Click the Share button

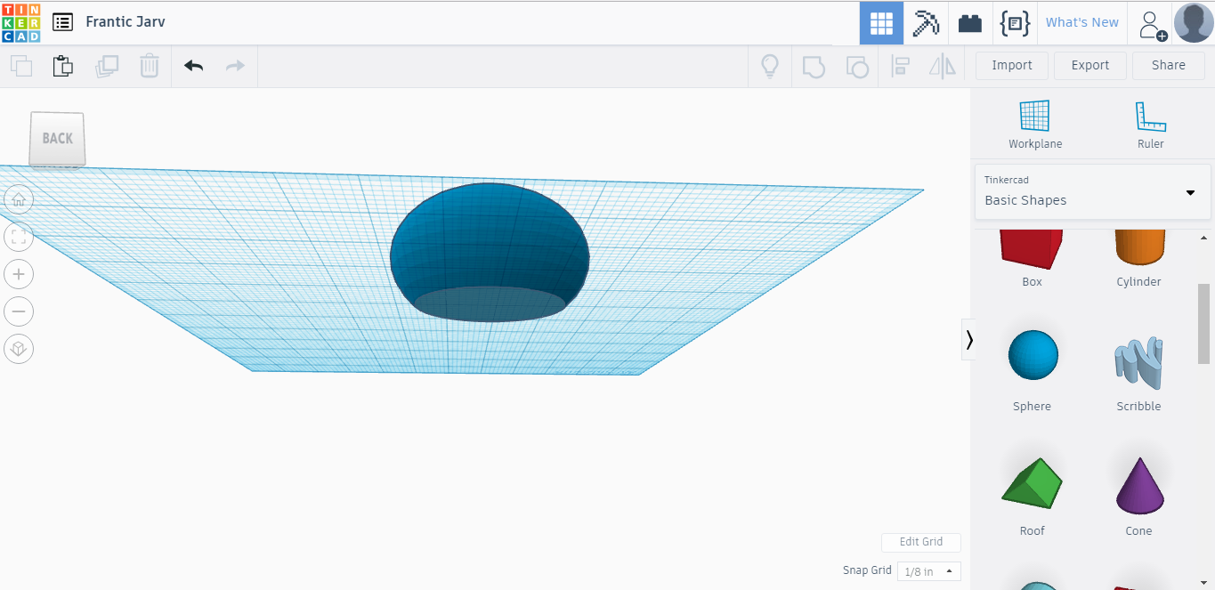1168,65
